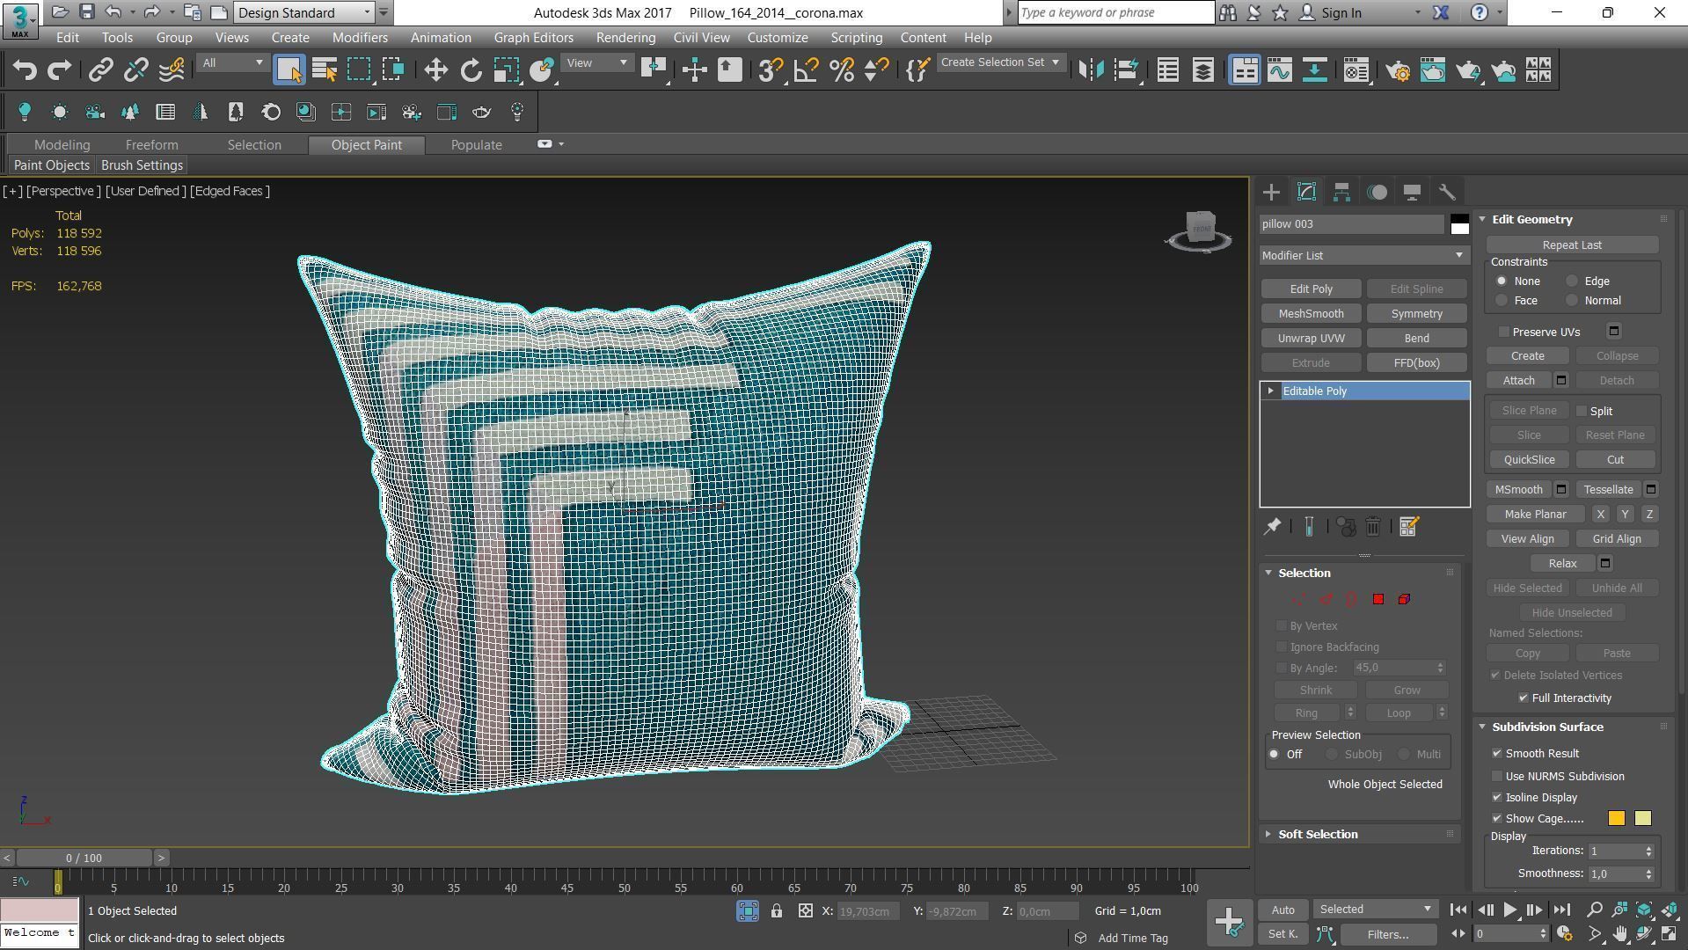
Task: Open the Modifiers menu
Action: click(x=360, y=38)
